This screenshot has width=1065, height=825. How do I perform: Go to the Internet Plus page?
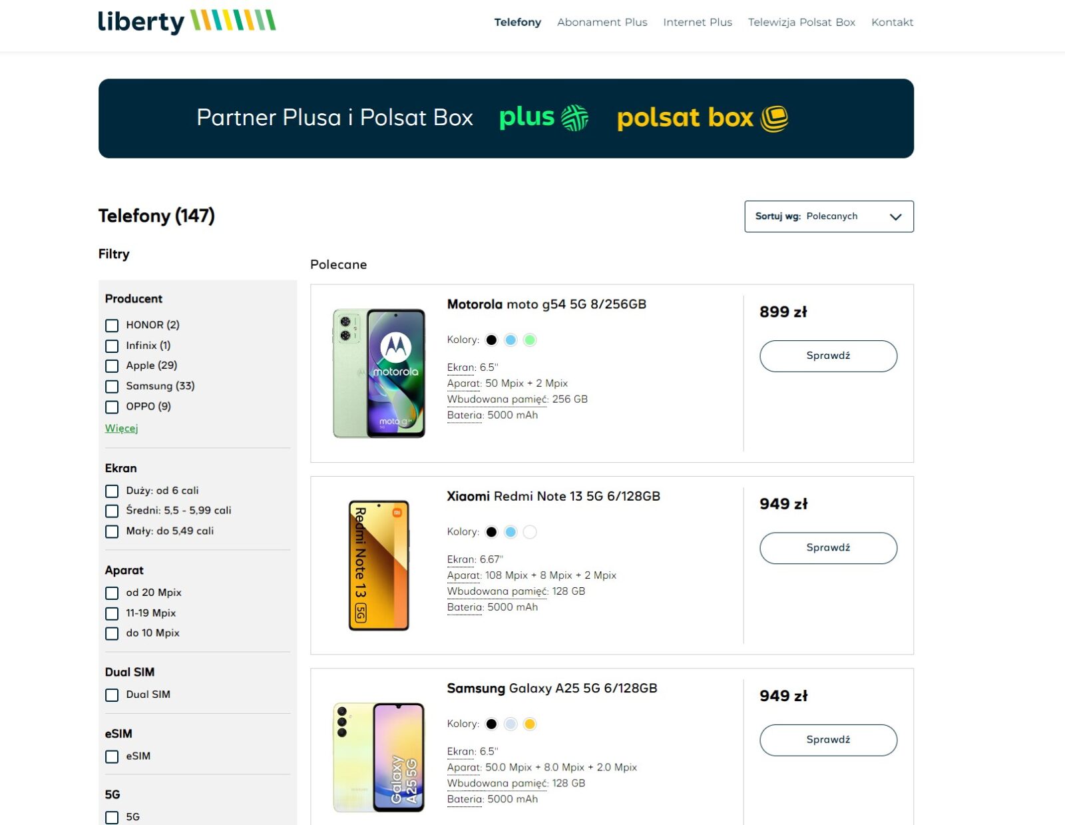[697, 22]
